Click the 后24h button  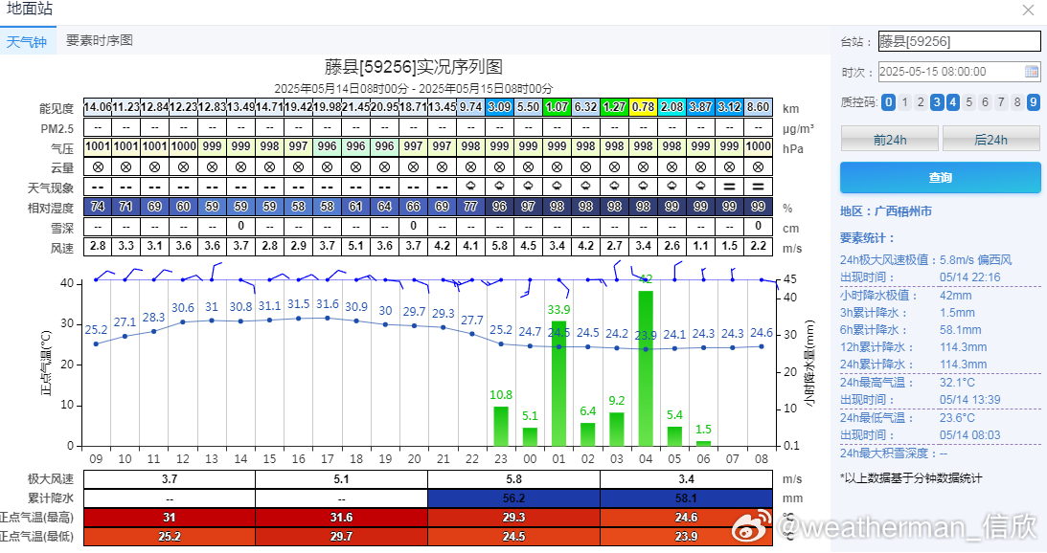pyautogui.click(x=990, y=139)
